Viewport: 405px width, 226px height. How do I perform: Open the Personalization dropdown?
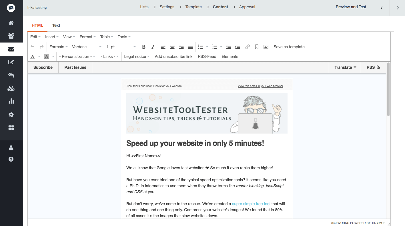coord(77,56)
